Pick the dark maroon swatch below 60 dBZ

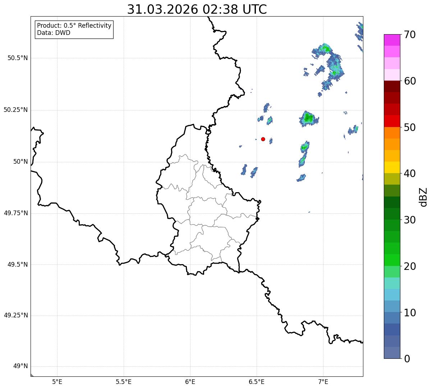392,86
